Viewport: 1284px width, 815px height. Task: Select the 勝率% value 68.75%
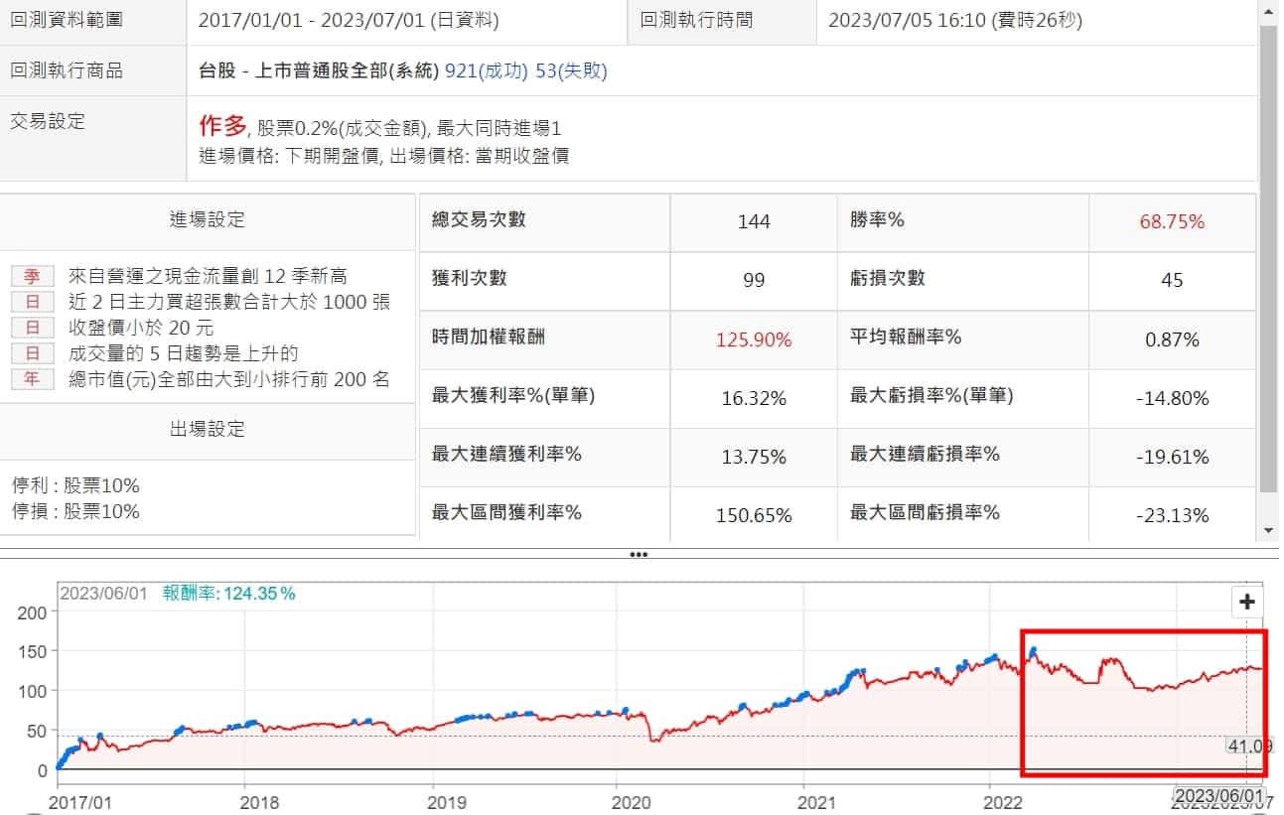1172,222
